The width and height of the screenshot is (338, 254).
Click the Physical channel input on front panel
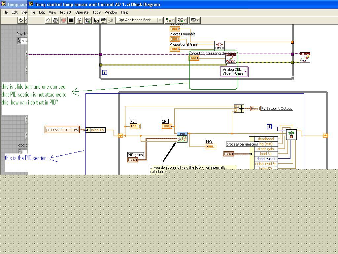[22, 41]
